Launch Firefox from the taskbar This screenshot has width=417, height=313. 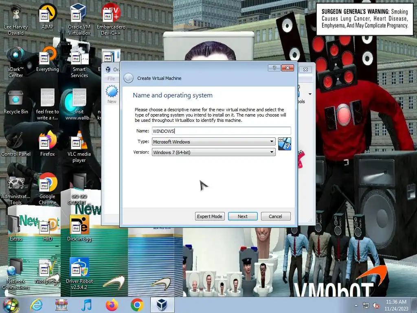tap(112, 305)
